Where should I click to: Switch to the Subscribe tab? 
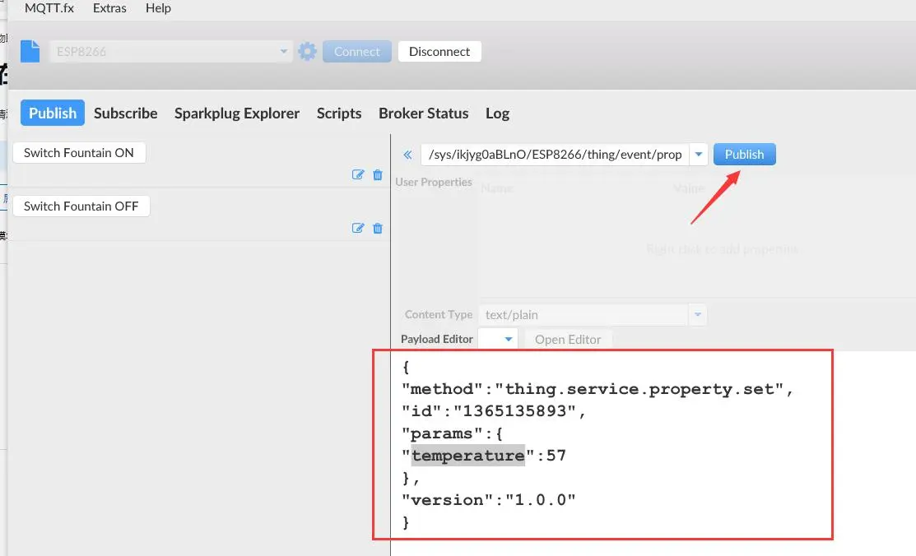click(125, 114)
